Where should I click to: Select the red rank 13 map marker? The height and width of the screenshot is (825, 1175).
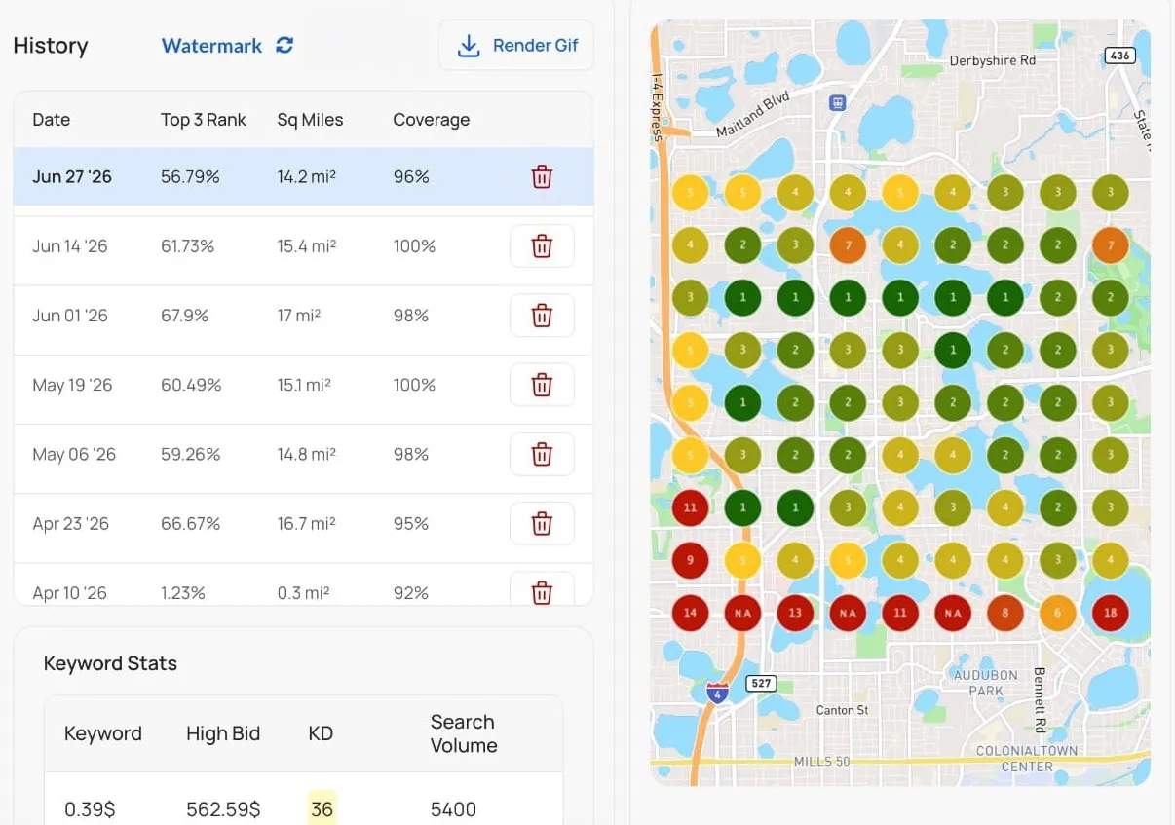point(795,613)
